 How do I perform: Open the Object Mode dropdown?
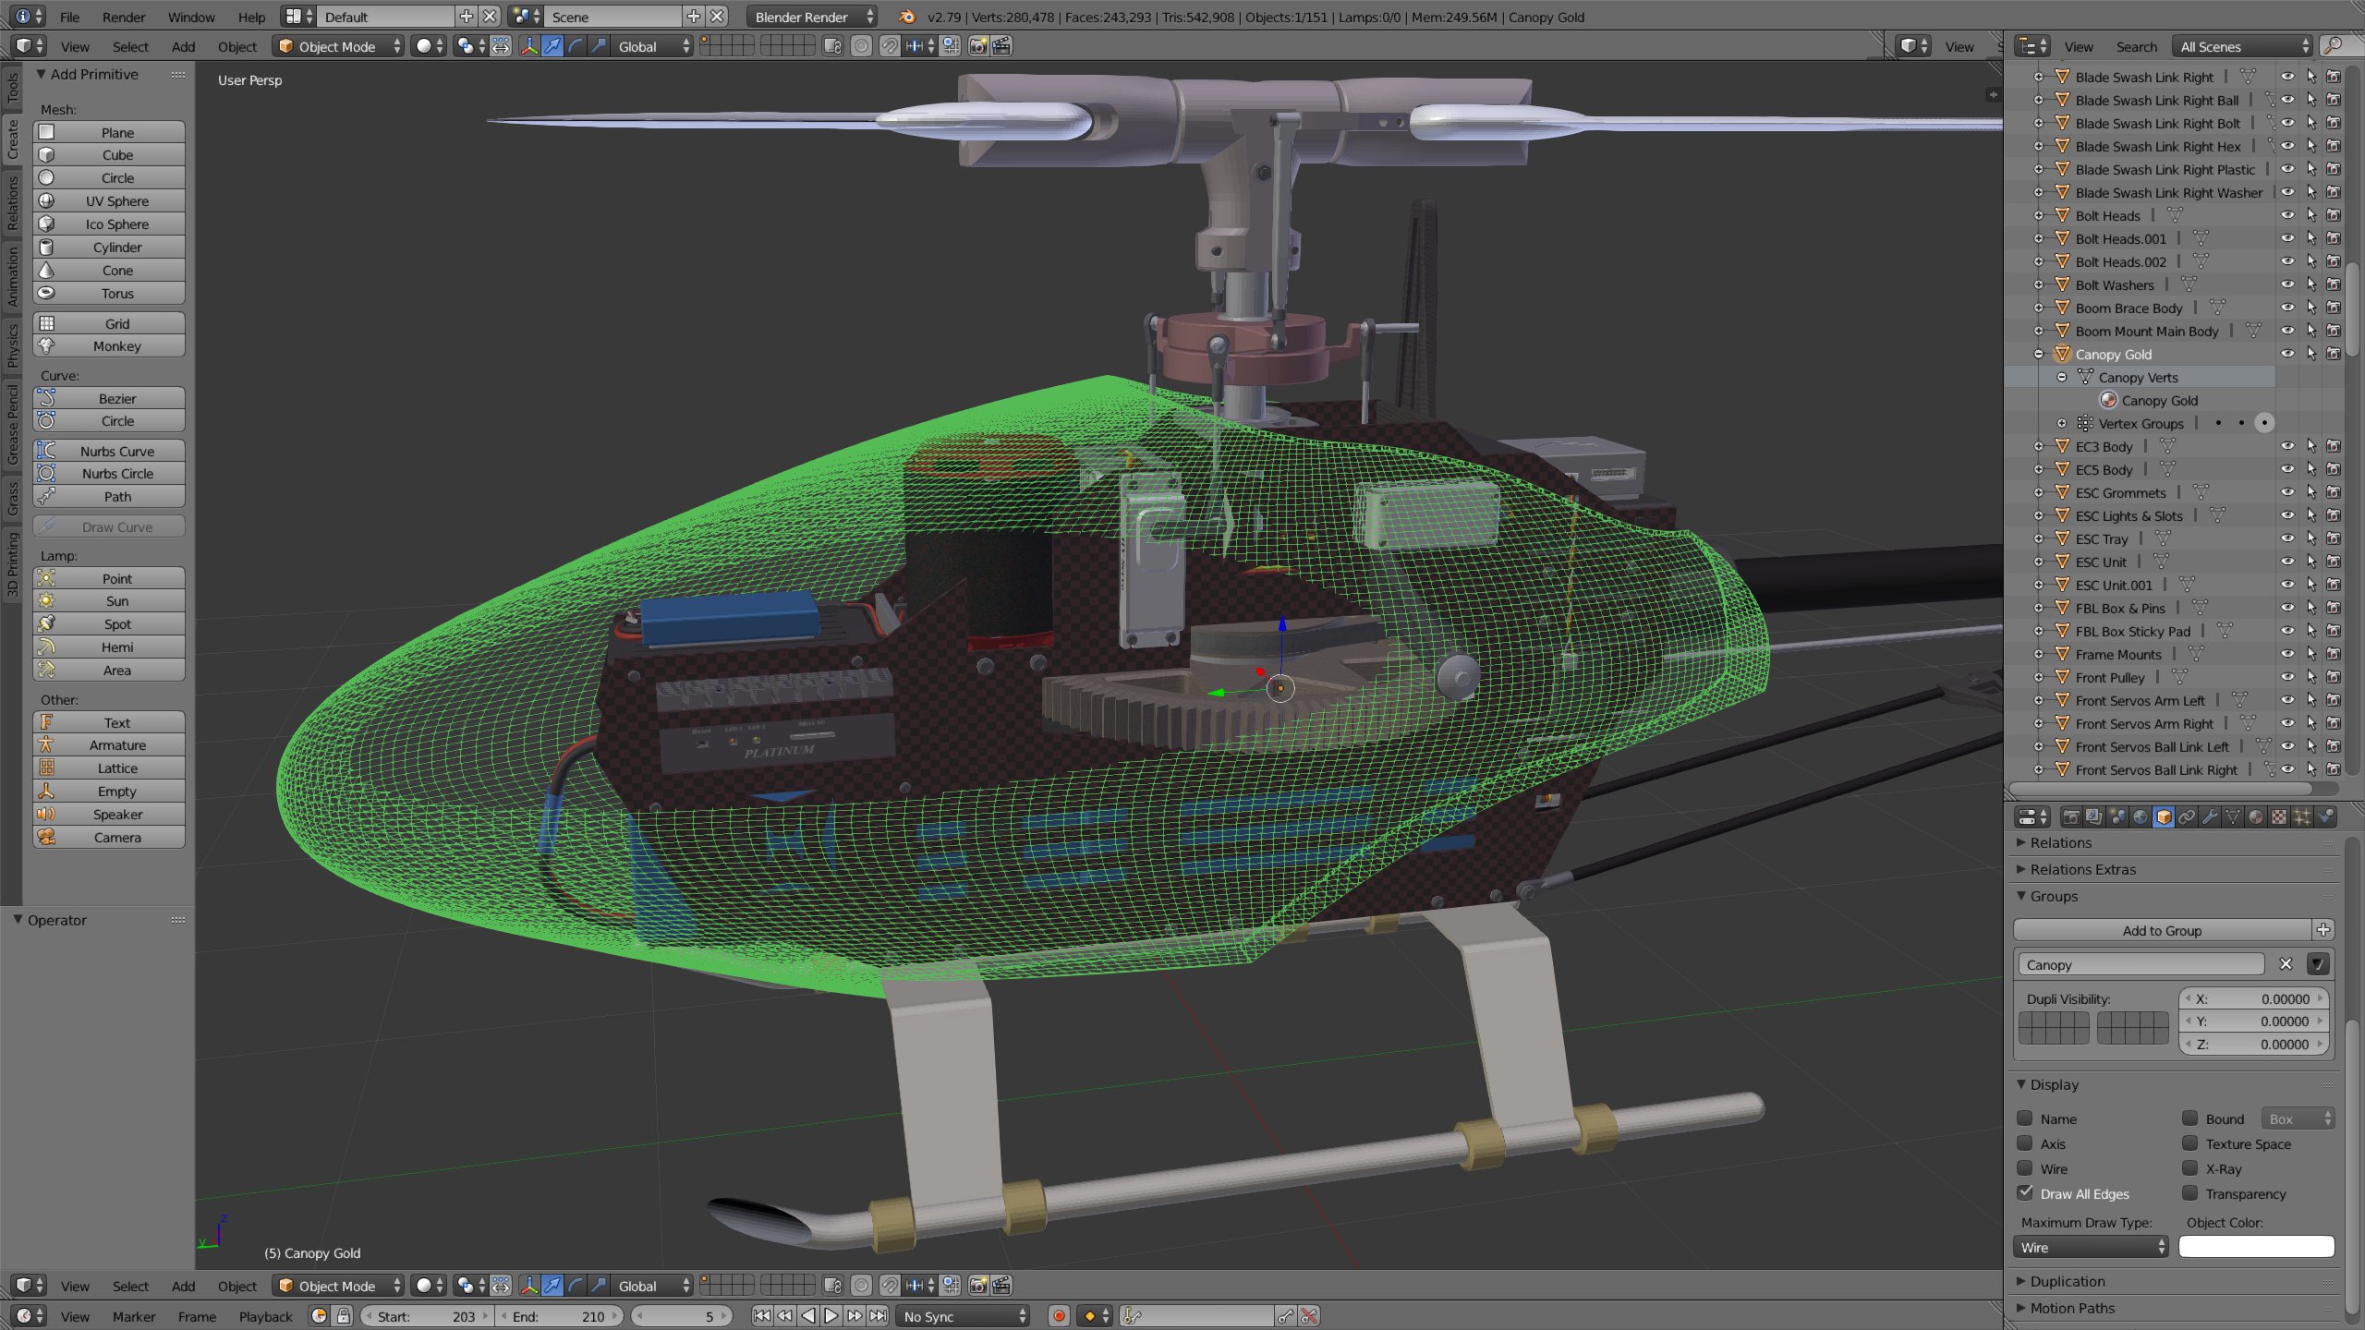pyautogui.click(x=337, y=46)
